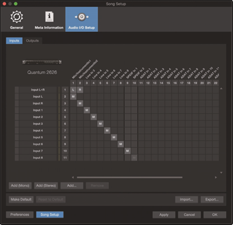Select the Input 6 channel name
Screen dimensions: 233x225
pyautogui.click(x=38, y=144)
